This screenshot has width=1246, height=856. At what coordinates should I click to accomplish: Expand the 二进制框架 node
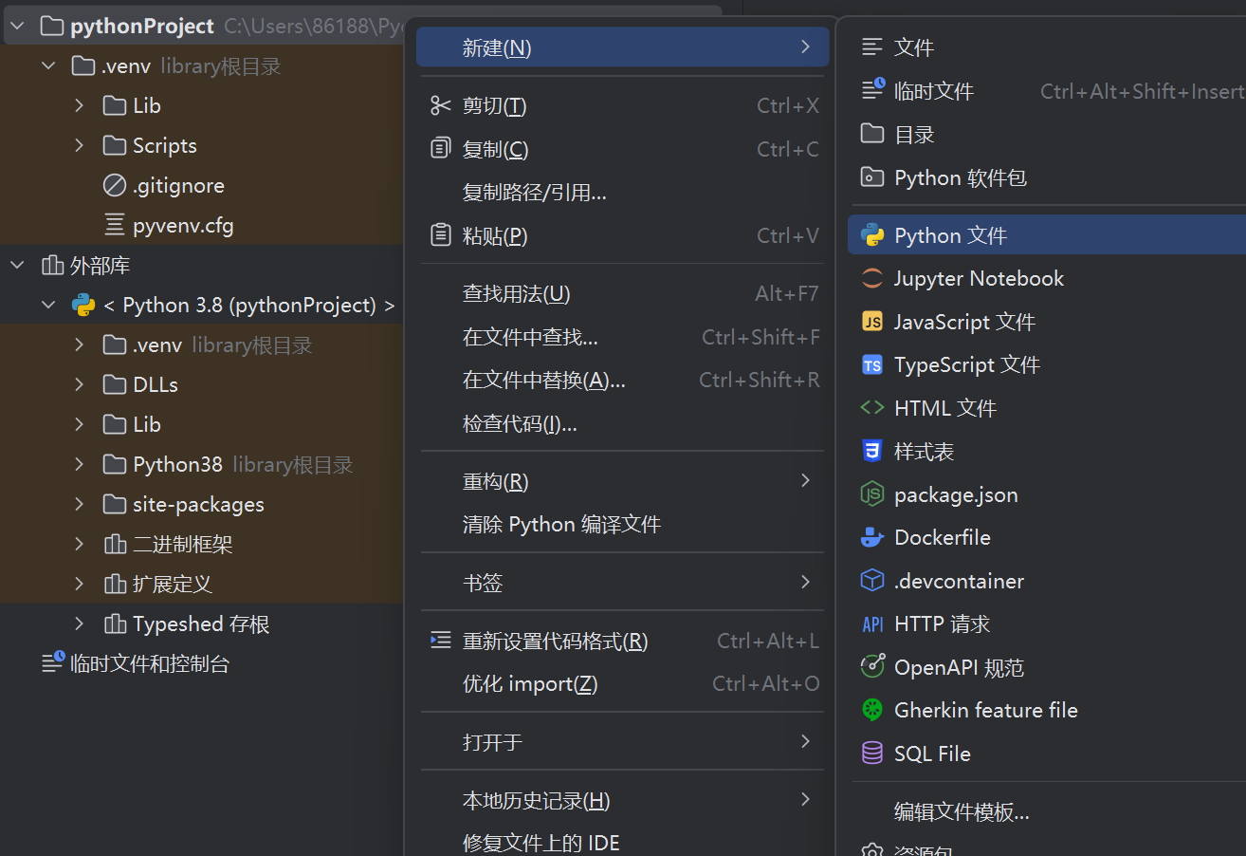pyautogui.click(x=80, y=544)
